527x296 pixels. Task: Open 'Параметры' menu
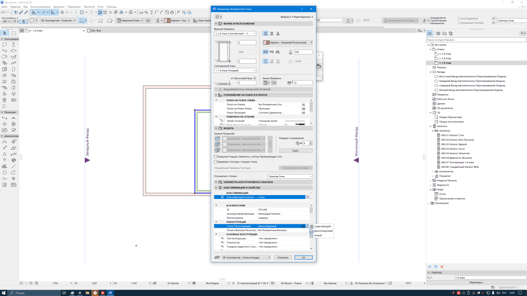[74, 7]
